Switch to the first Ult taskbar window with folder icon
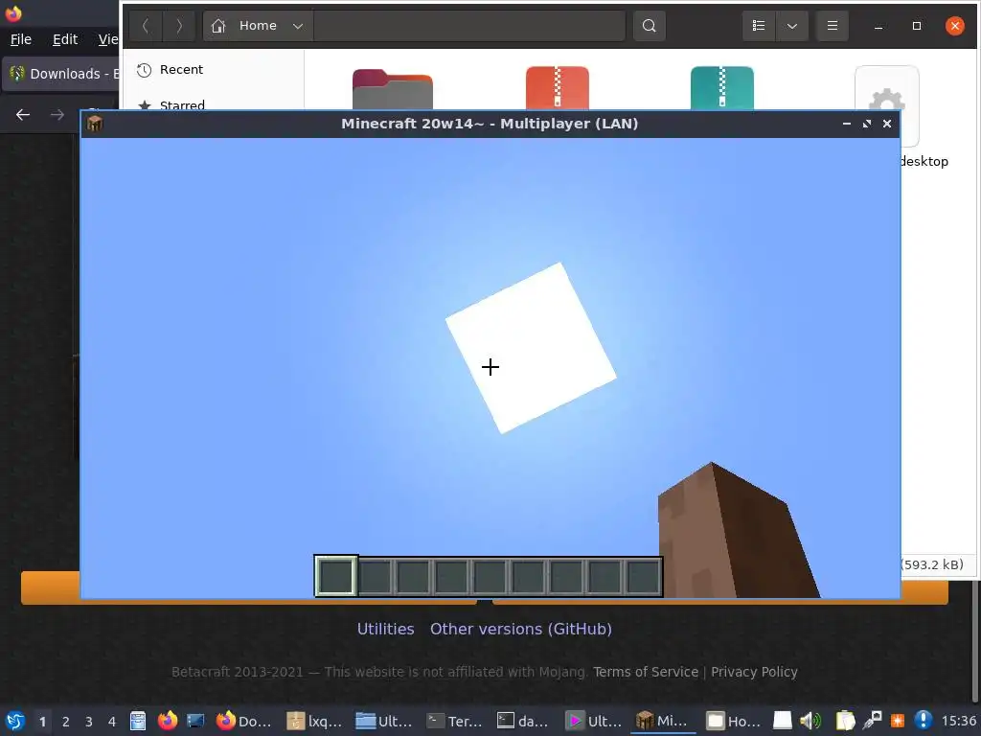The width and height of the screenshot is (981, 736). pos(384,721)
